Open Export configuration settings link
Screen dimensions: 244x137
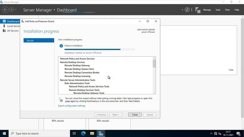pos(72,106)
